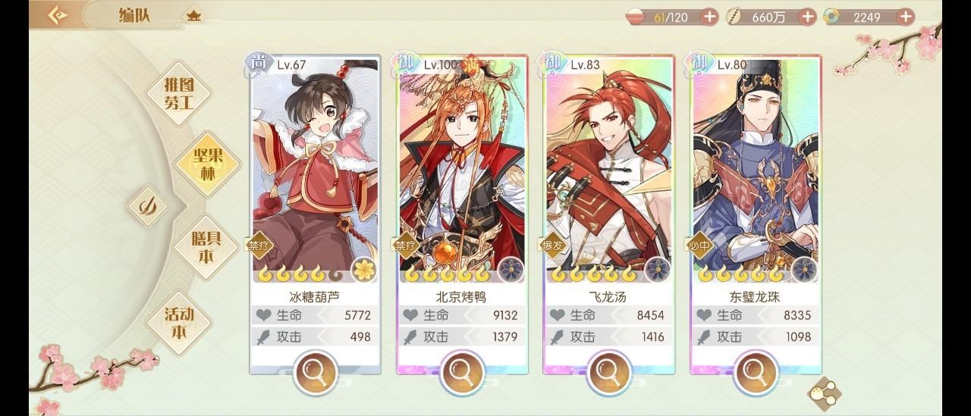
Task: Open magnifier details for 北京烤鸭
Action: coord(461,373)
